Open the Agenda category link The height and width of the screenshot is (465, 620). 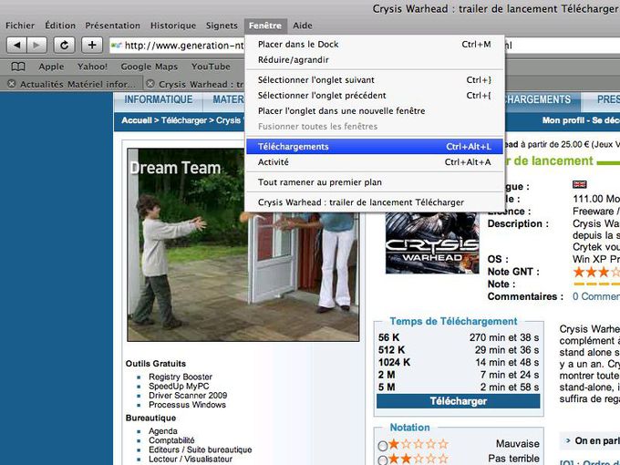point(163,431)
